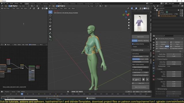Click the Blender logo menu icon
Viewport: 184px width, 103px height.
(2, 4)
